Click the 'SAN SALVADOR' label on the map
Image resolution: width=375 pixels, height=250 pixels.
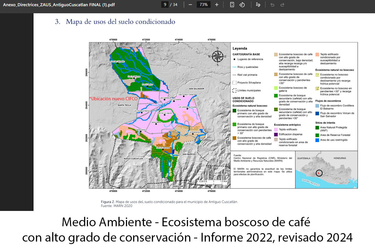(197, 89)
